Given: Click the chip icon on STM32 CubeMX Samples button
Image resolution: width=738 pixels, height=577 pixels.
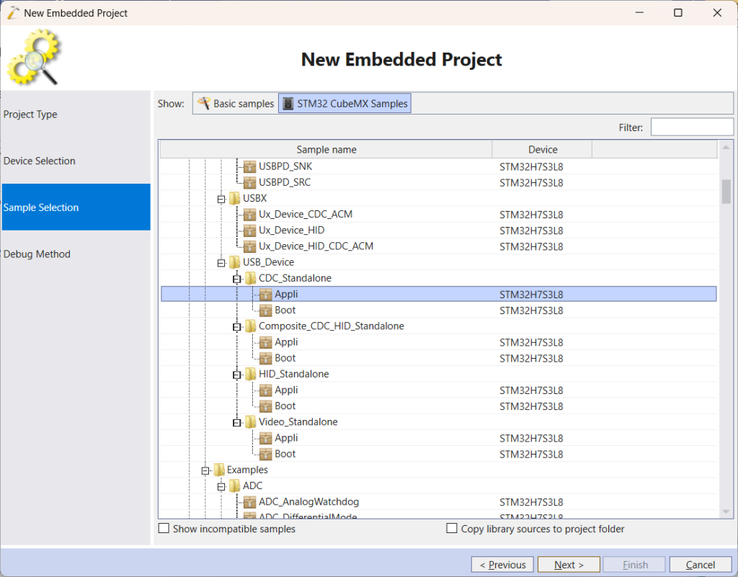Looking at the screenshot, I should coord(288,102).
